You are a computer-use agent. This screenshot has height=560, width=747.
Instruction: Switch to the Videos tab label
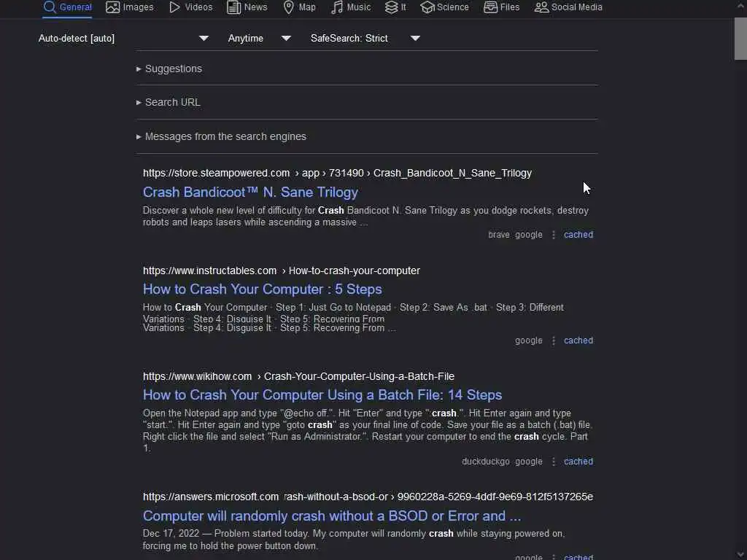pos(198,7)
